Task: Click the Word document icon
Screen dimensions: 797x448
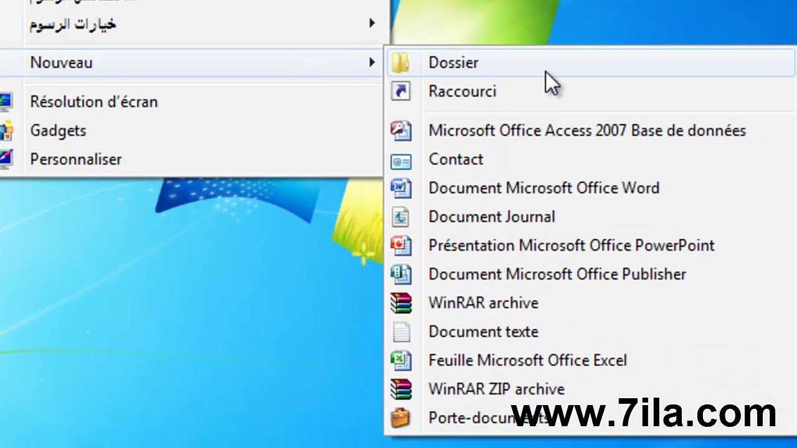Action: pyautogui.click(x=400, y=188)
